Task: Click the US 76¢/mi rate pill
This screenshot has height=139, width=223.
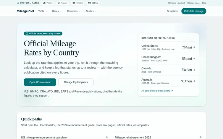Action: [48, 3]
